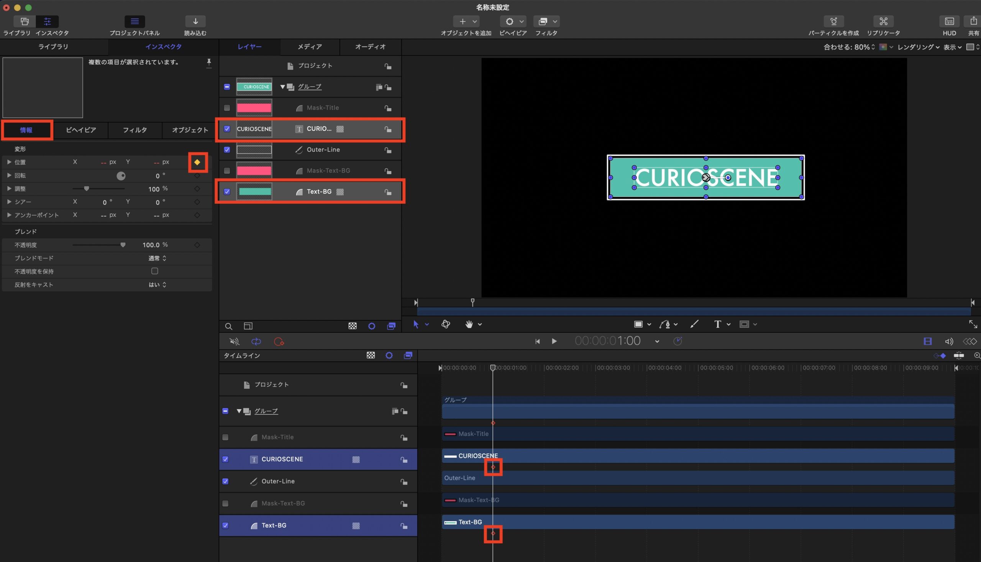Select the Text tool in canvas toolbar
Viewport: 981px width, 562px height.
click(717, 324)
